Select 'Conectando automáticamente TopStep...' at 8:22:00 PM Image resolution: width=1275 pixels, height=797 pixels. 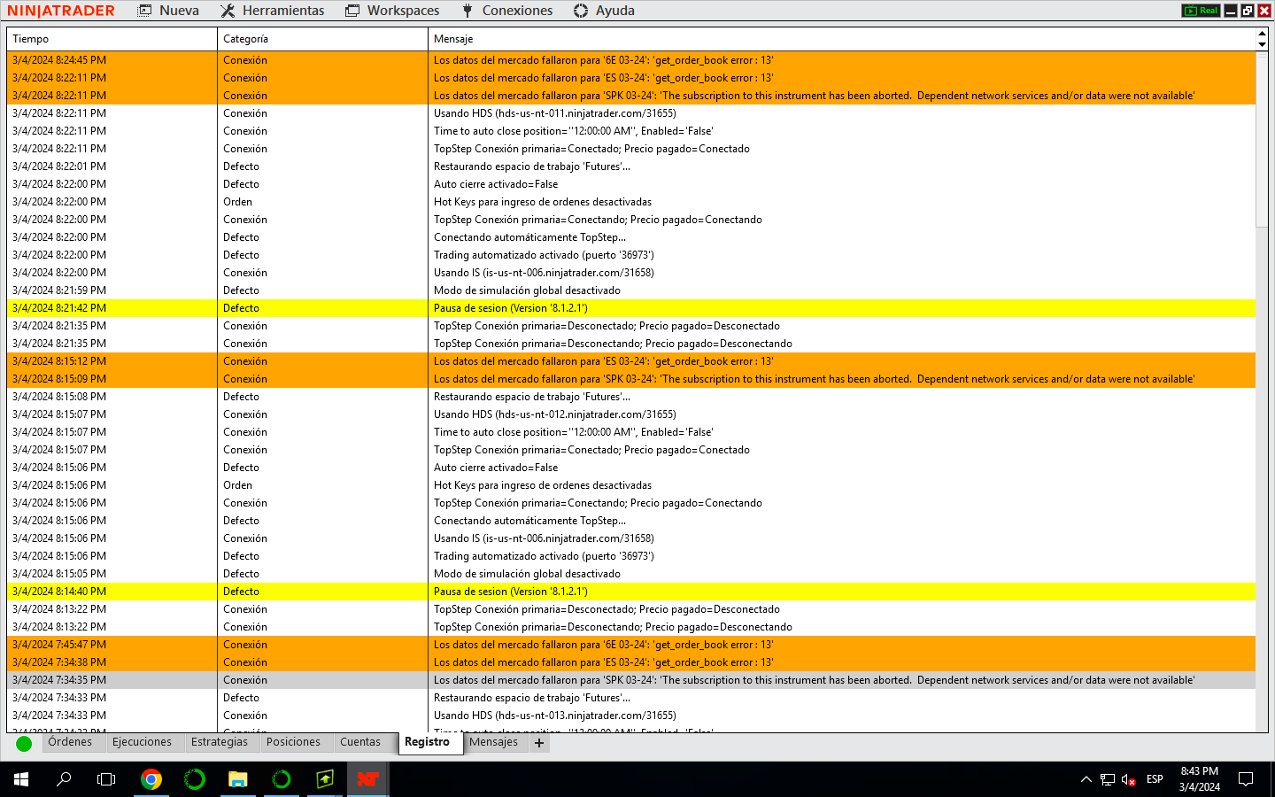[x=841, y=237]
